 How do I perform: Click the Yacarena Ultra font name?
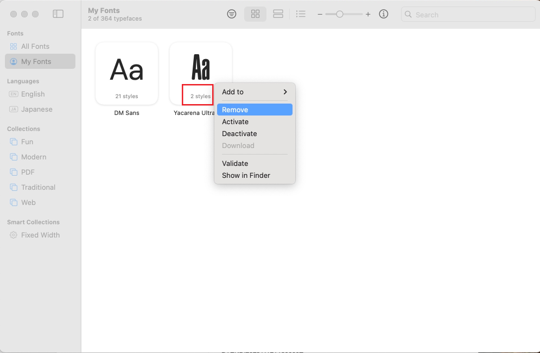(x=194, y=113)
